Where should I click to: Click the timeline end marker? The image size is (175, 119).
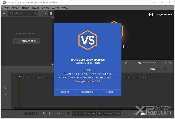tap(150, 76)
